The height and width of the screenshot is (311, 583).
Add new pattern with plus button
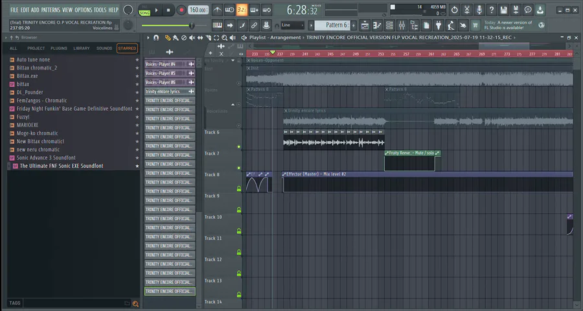coord(354,25)
